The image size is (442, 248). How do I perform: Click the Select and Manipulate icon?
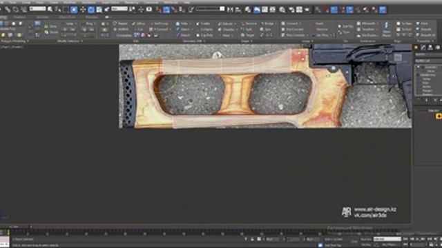tap(141, 10)
